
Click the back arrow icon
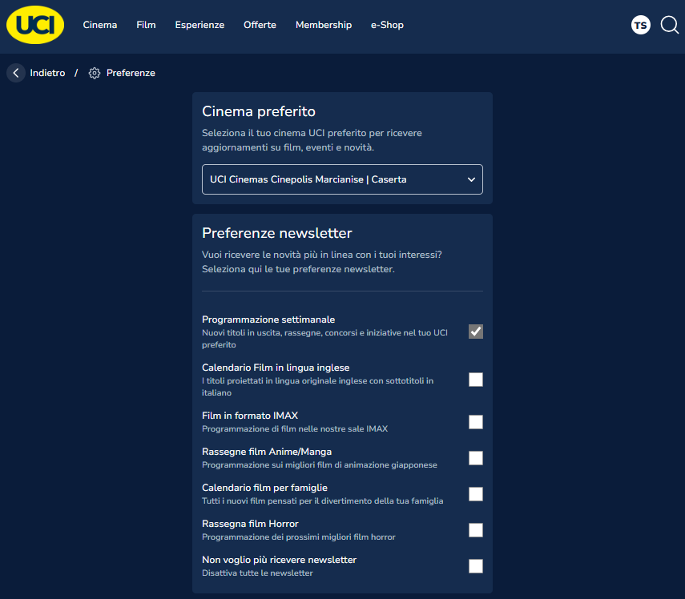pos(16,73)
